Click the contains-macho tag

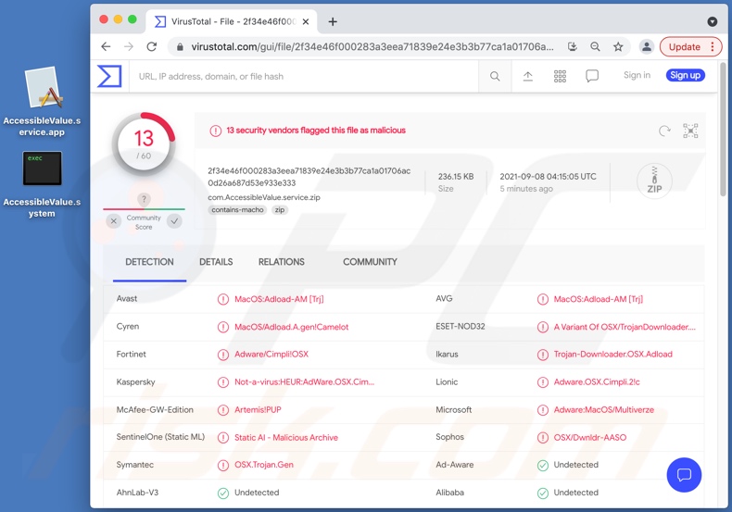tap(237, 210)
